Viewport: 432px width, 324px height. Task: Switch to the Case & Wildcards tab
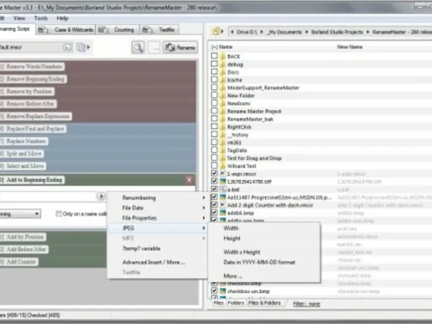click(66, 30)
